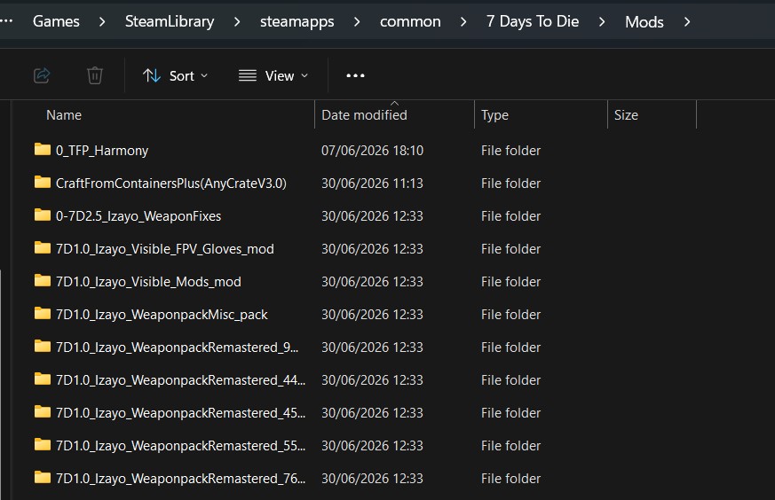Select the 0_TFP_Harmony folder
Image resolution: width=775 pixels, height=500 pixels.
coord(102,151)
